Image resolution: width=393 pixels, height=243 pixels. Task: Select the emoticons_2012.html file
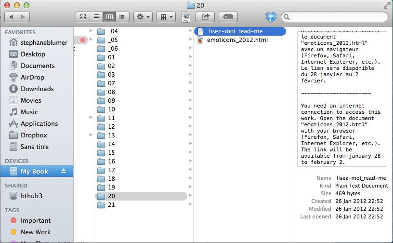point(237,40)
